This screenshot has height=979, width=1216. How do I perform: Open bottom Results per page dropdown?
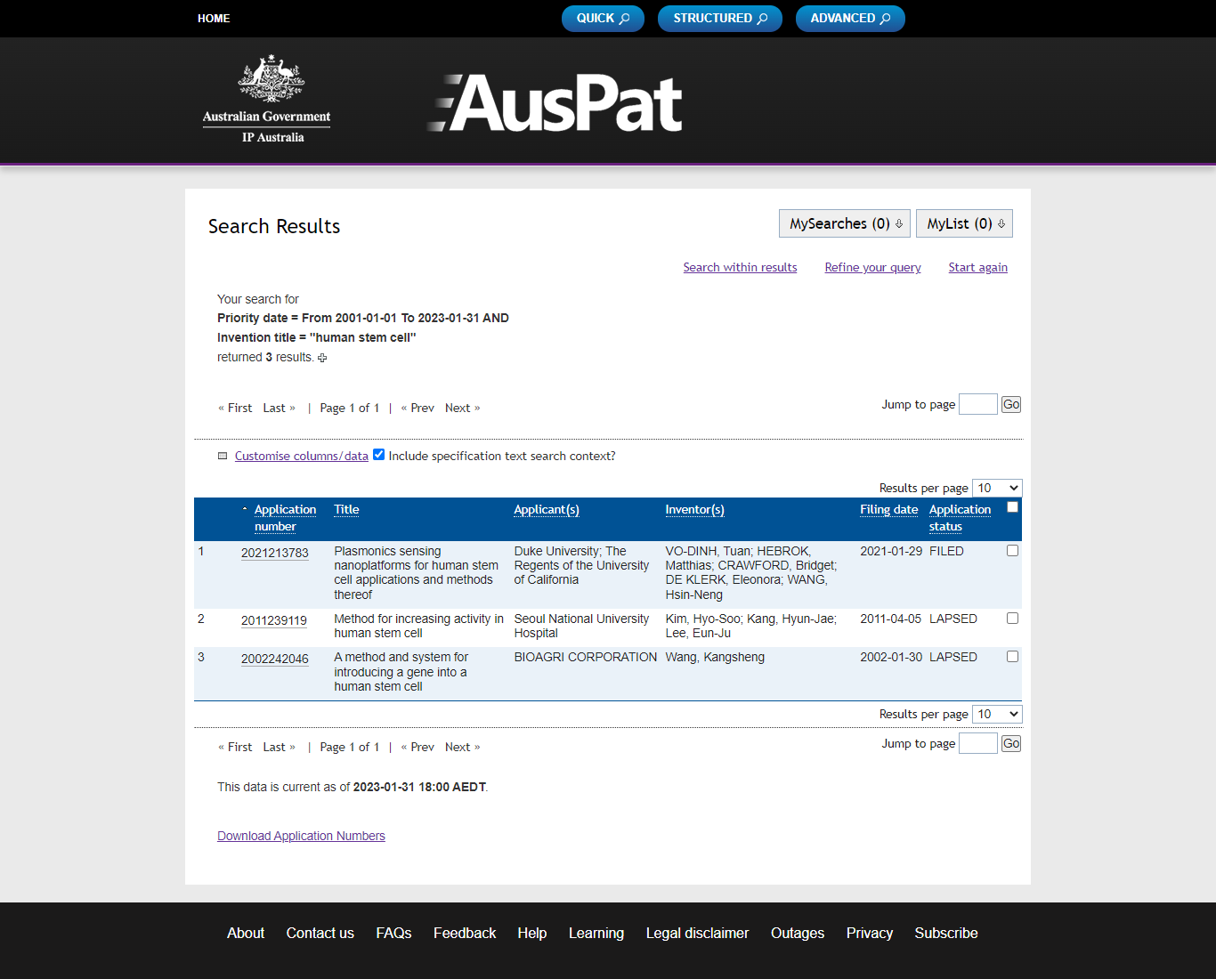(997, 714)
